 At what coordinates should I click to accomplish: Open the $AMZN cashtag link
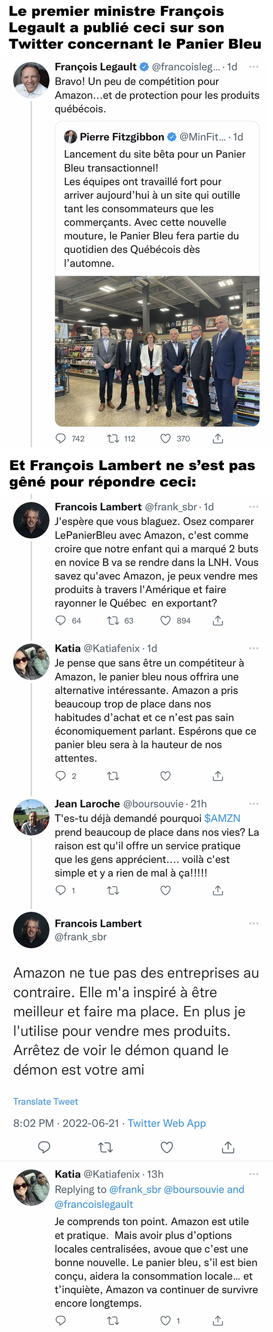[x=222, y=818]
